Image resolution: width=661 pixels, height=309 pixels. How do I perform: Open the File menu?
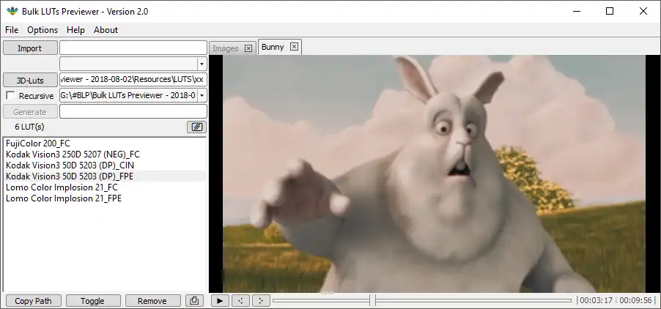point(12,30)
